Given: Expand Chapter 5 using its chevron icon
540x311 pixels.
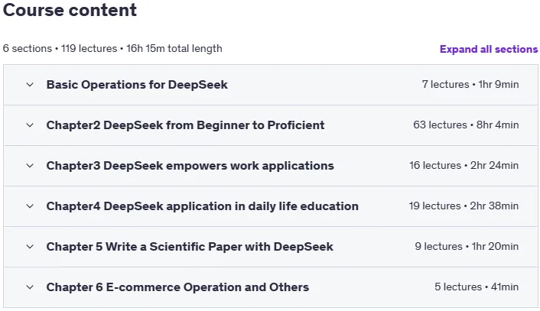Looking at the screenshot, I should 30,247.
